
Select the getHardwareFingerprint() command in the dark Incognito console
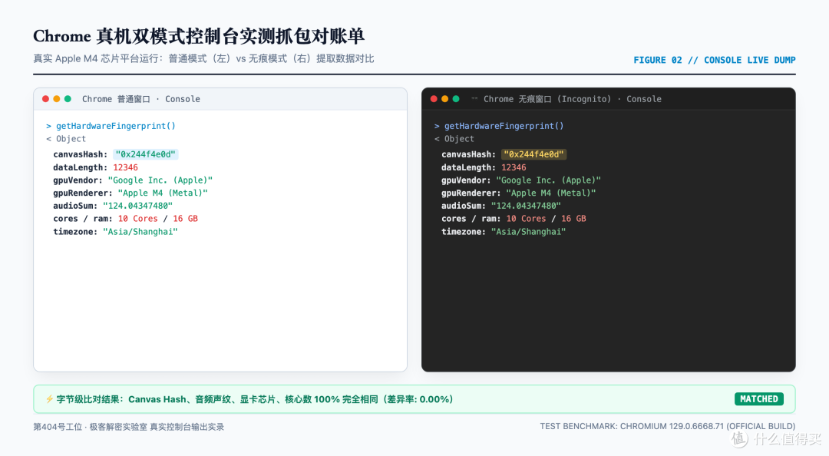pyautogui.click(x=504, y=126)
